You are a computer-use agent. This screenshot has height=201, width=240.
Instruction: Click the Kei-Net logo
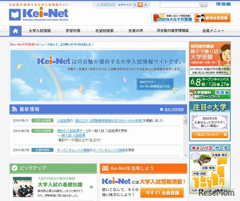coord(39,14)
